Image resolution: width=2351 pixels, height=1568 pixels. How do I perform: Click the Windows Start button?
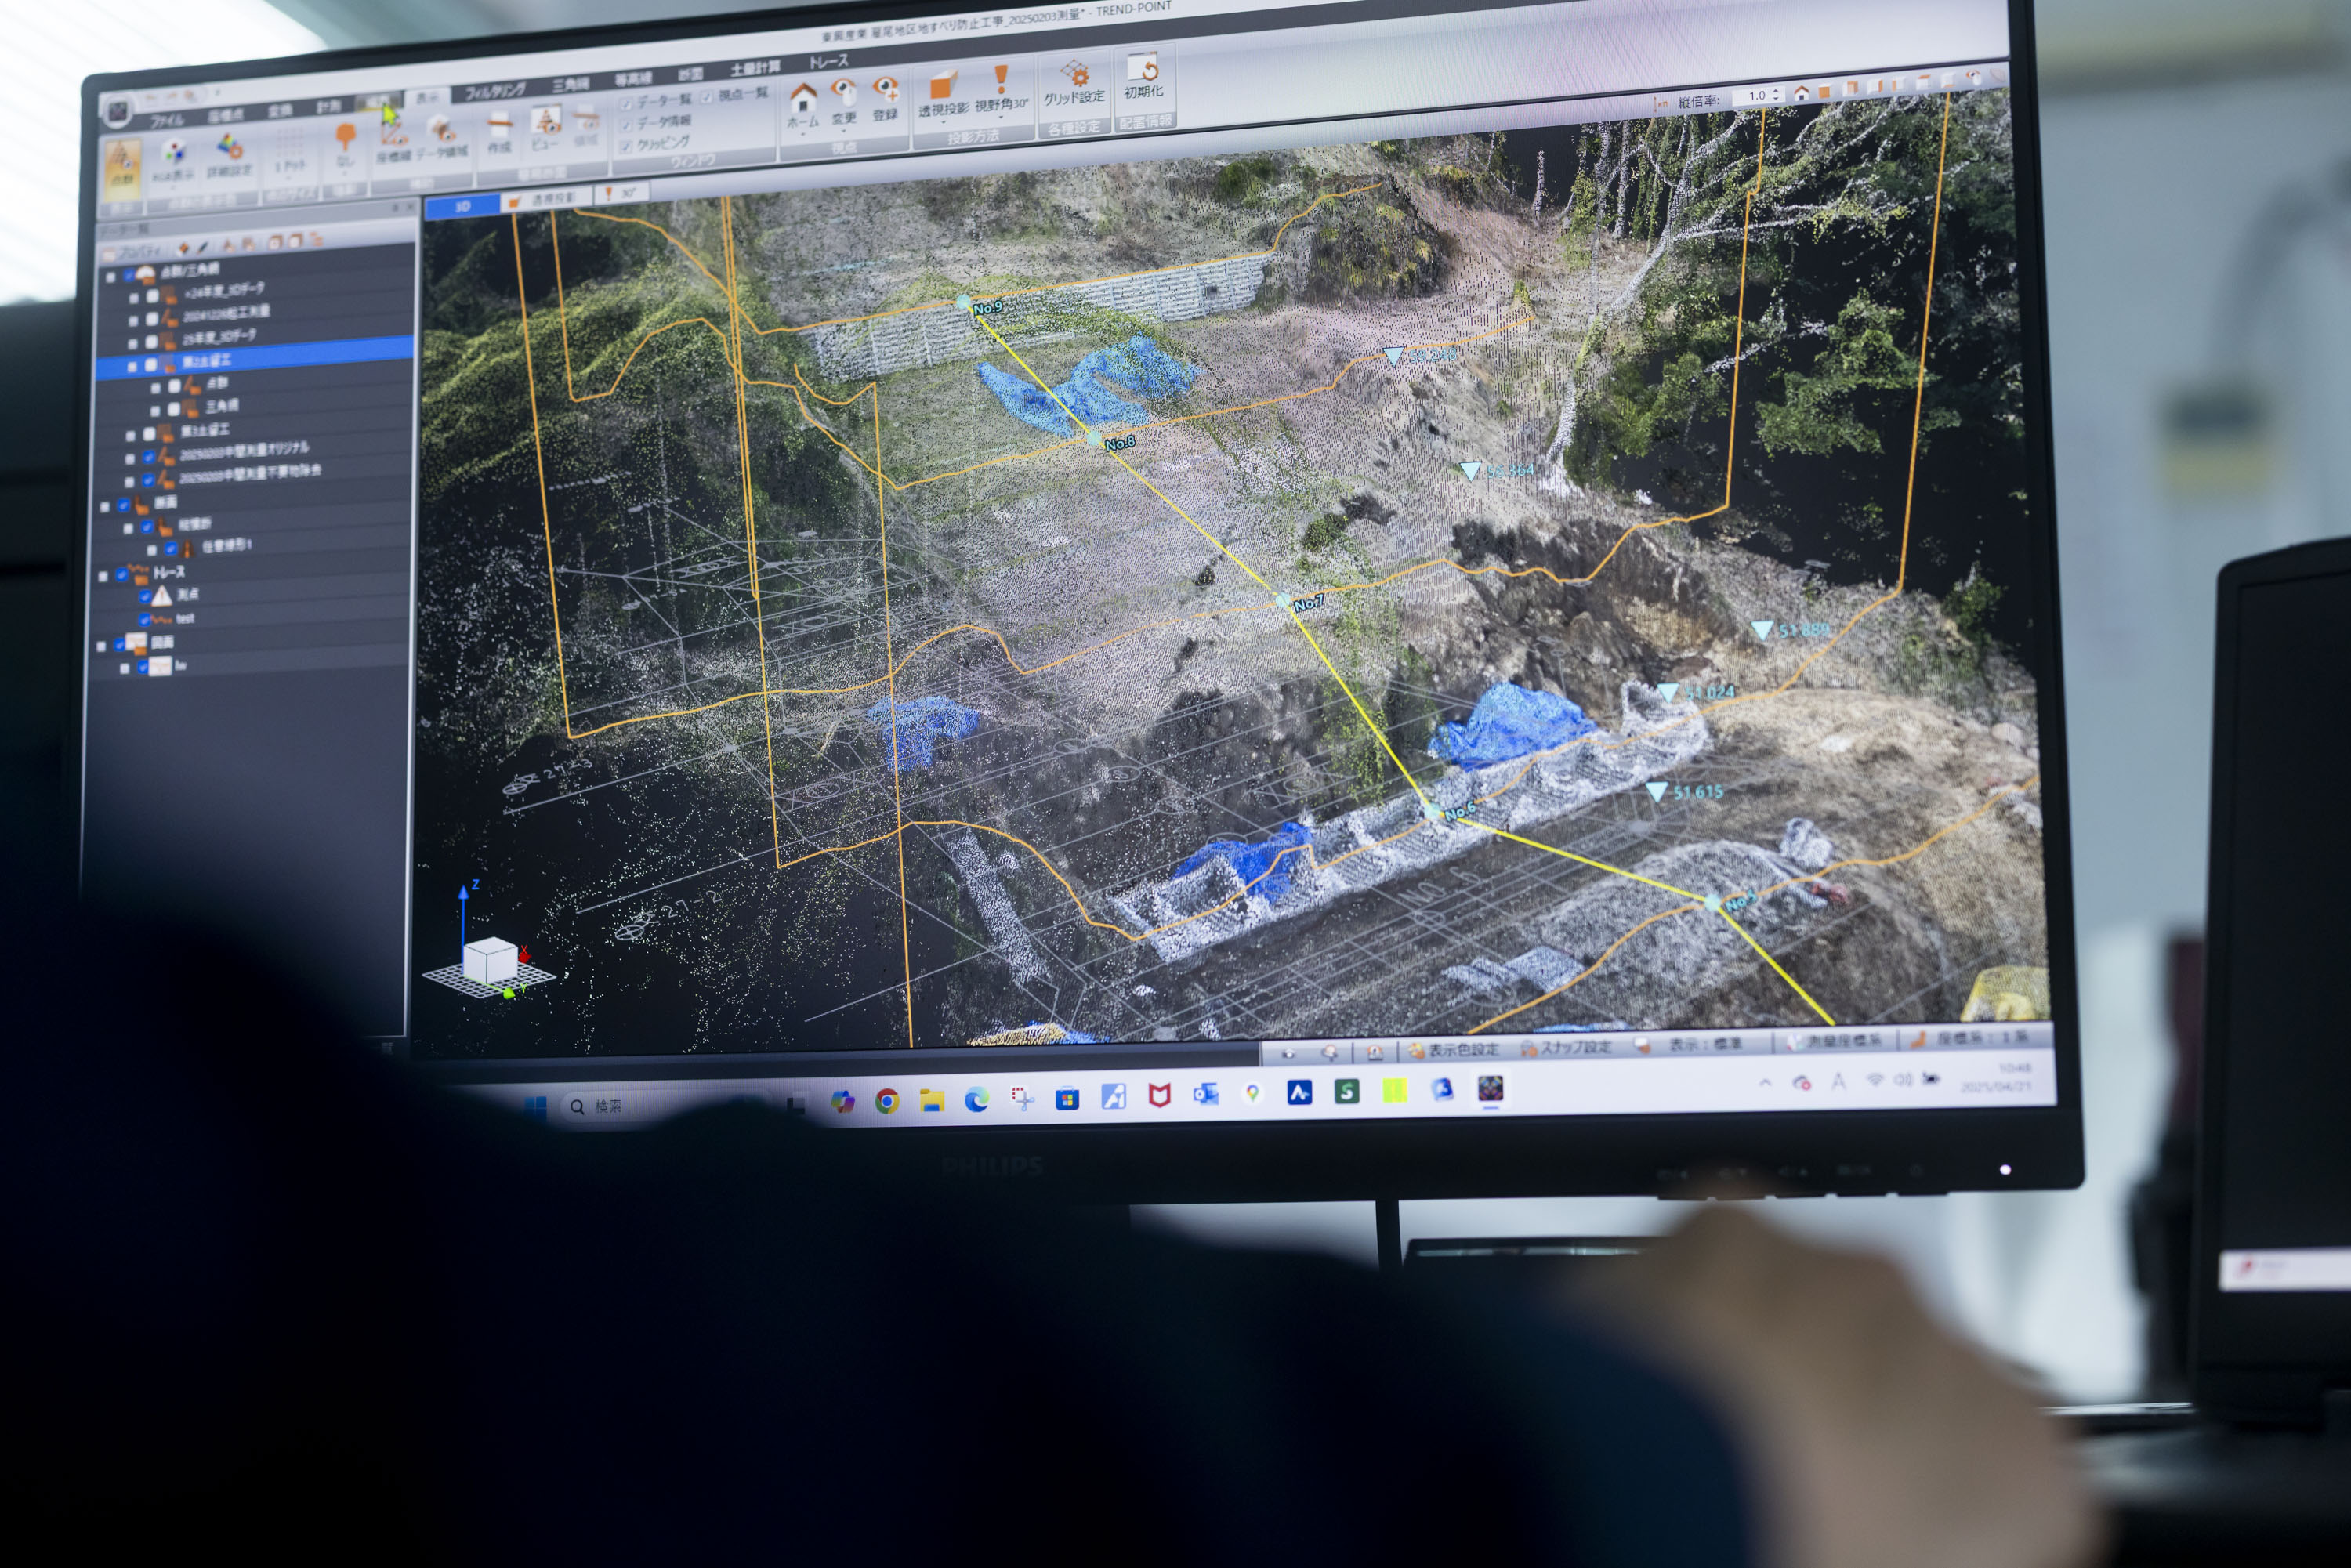536,1108
